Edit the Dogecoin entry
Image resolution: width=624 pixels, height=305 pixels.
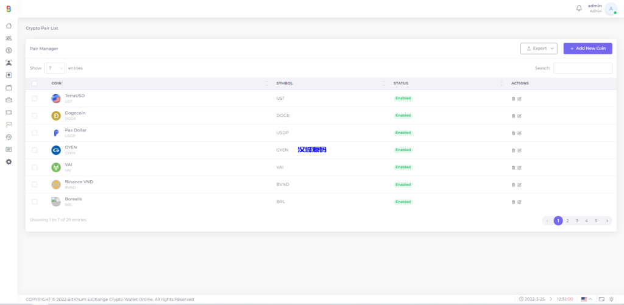(x=520, y=116)
